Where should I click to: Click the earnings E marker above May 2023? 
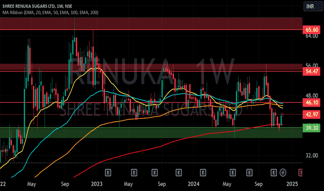point(134,172)
